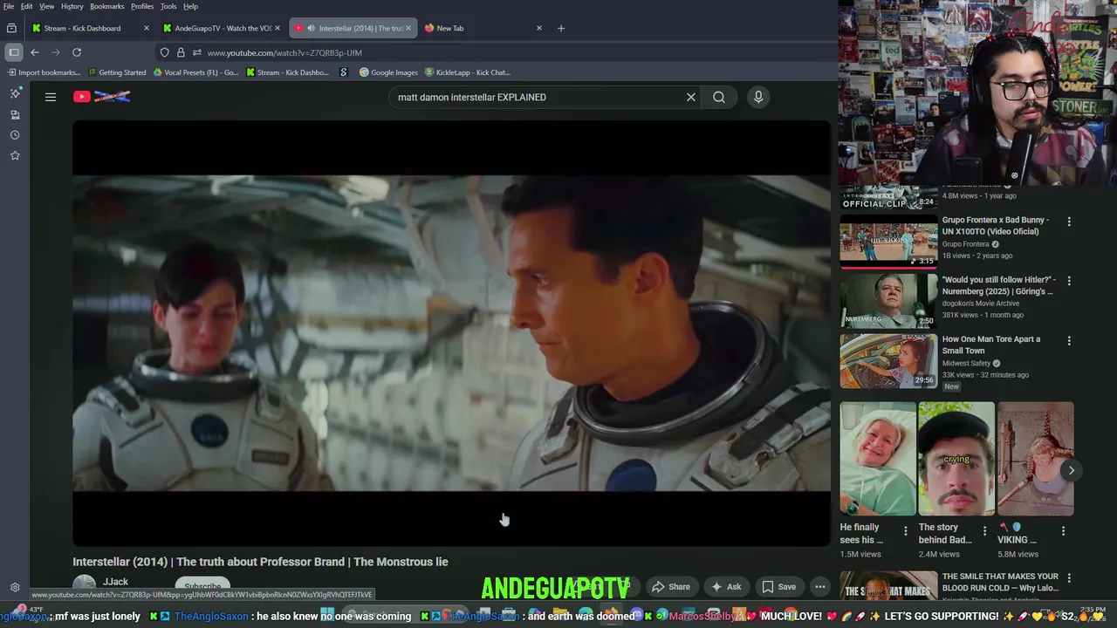This screenshot has width=1117, height=628.
Task: Open the Grupo Frontera UN X100TO thumbnail
Action: [x=888, y=242]
